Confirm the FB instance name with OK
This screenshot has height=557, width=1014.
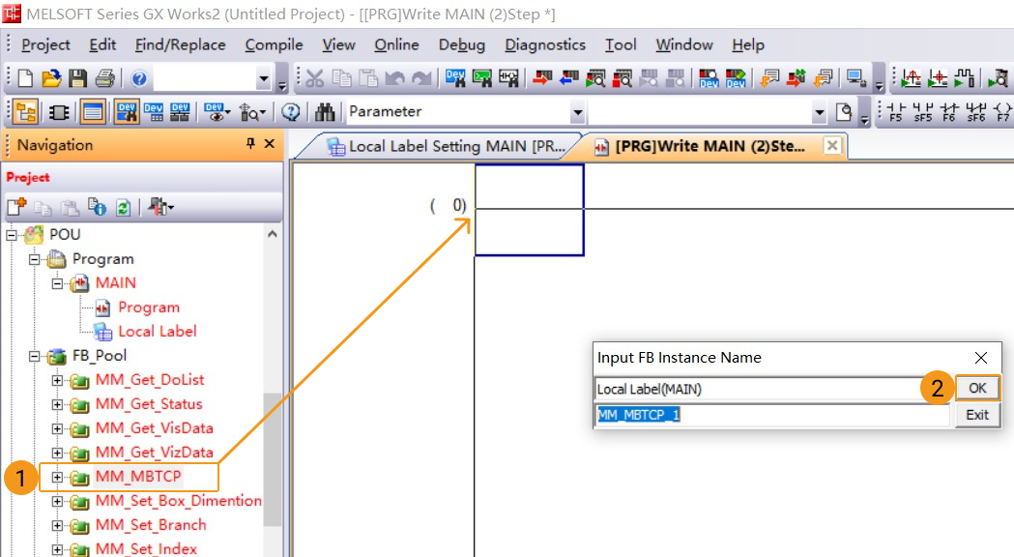click(x=976, y=388)
